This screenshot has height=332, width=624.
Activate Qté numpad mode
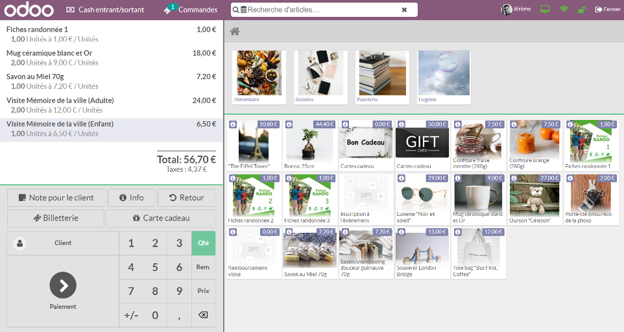click(204, 243)
